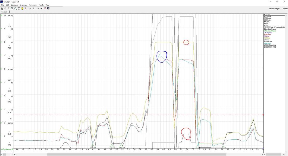The height and width of the screenshot is (156, 288).
Task: Start playback with the play arrow
Action: (x=38, y=9)
